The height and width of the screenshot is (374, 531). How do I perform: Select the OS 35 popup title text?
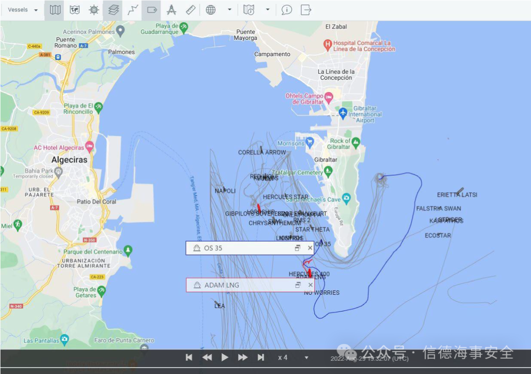(x=213, y=248)
